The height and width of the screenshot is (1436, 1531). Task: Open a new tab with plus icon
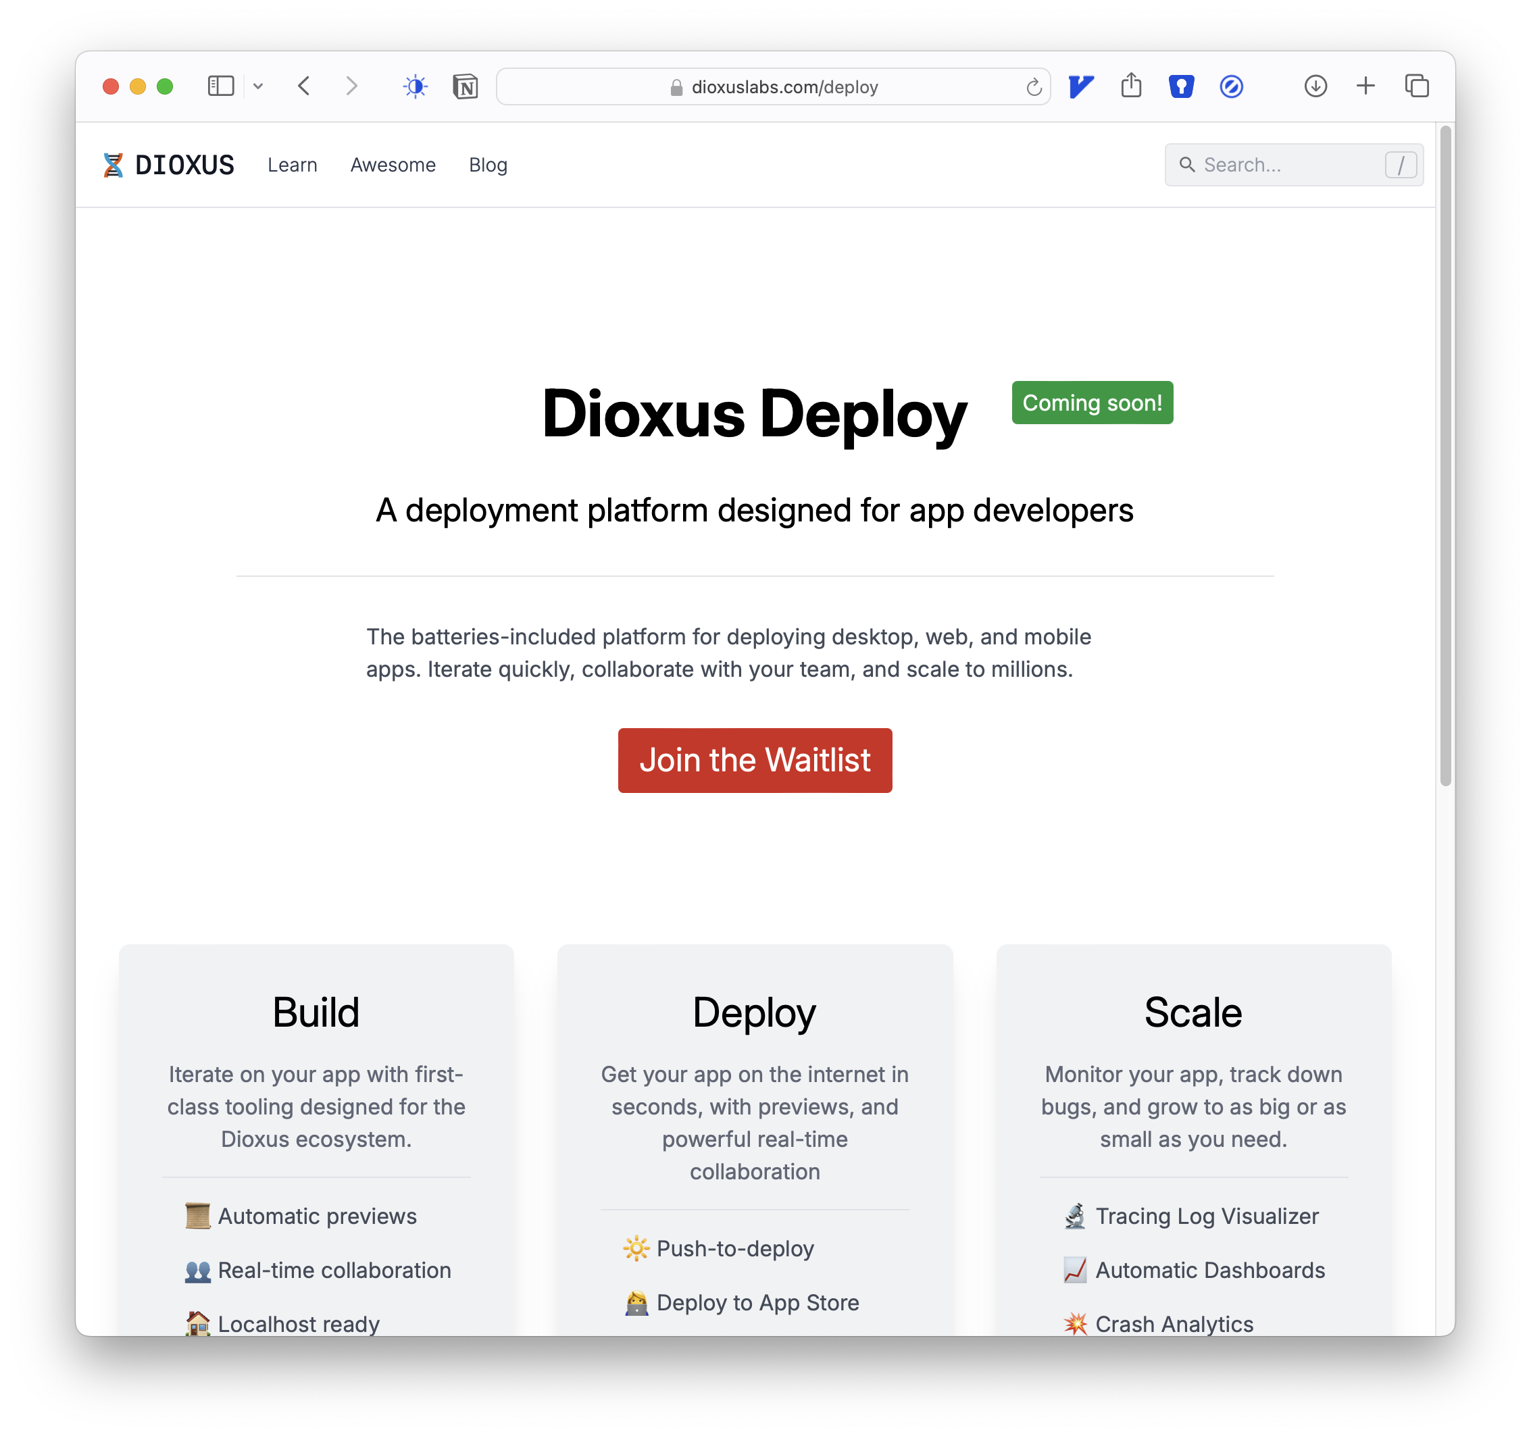pyautogui.click(x=1365, y=86)
